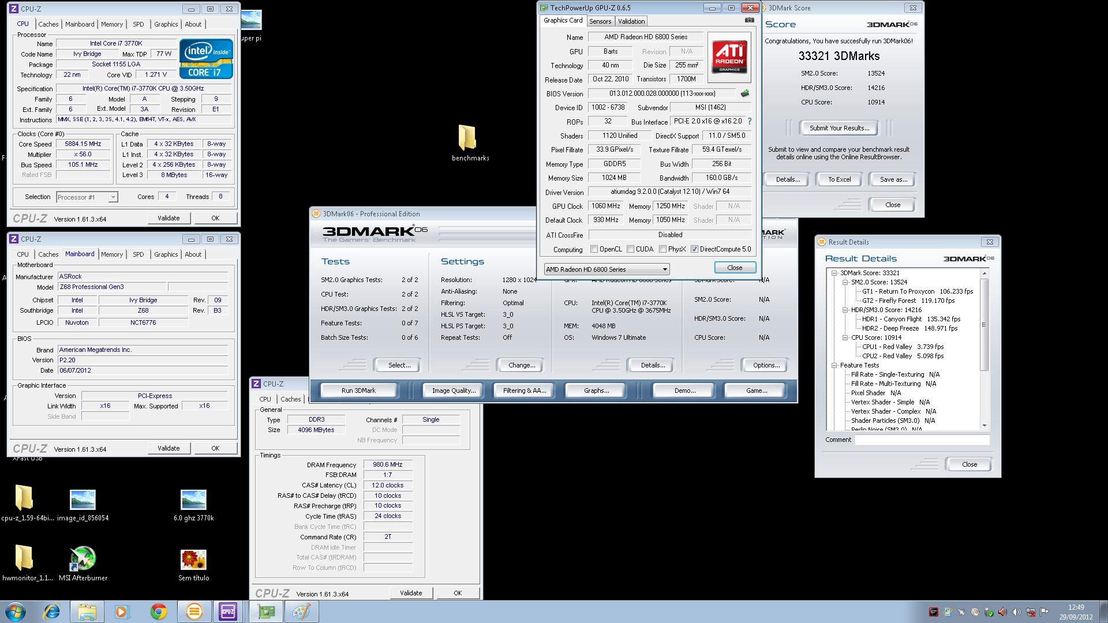The image size is (1108, 623).
Task: Open the Processor #1 selection dropdown
Action: [x=87, y=197]
